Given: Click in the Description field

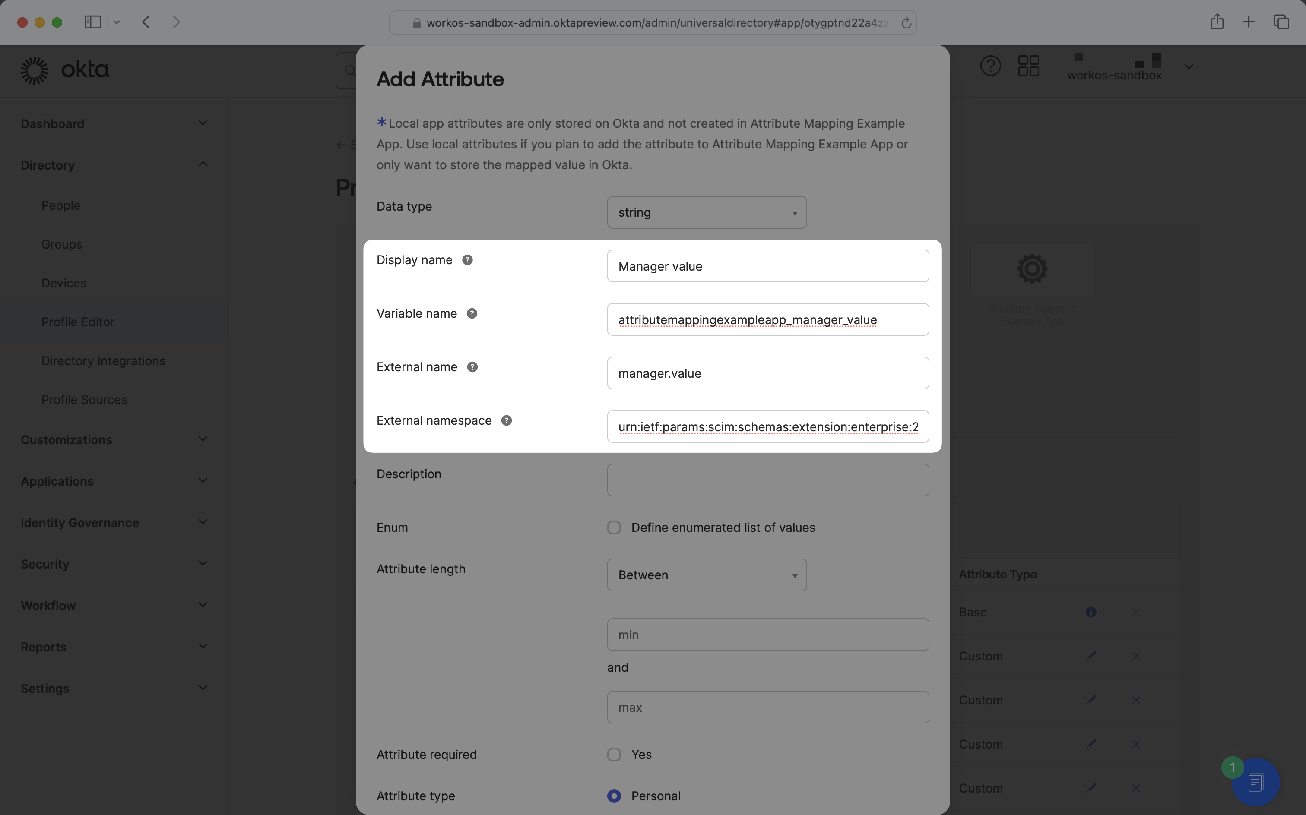Looking at the screenshot, I should (x=767, y=480).
